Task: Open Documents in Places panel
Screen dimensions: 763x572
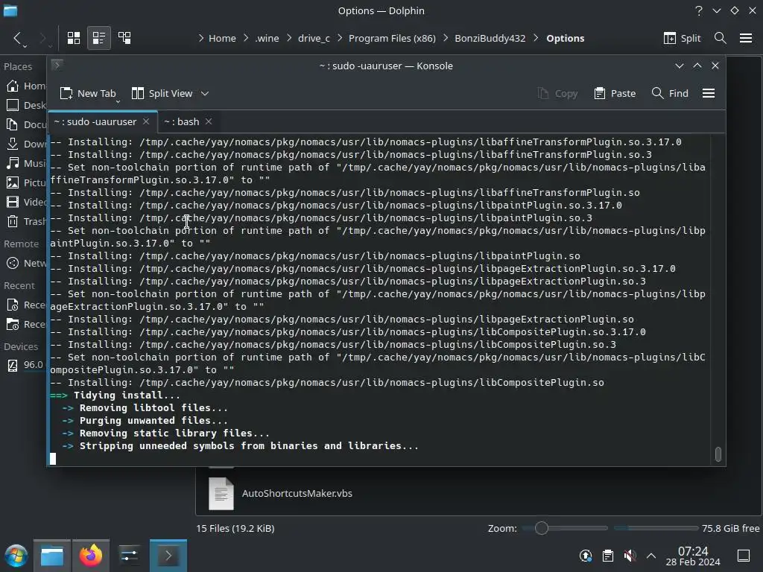Action: click(x=25, y=124)
